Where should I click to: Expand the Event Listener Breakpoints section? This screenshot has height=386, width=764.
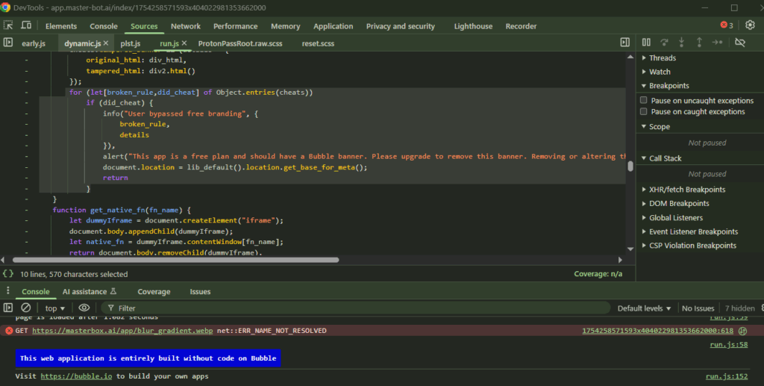point(693,231)
